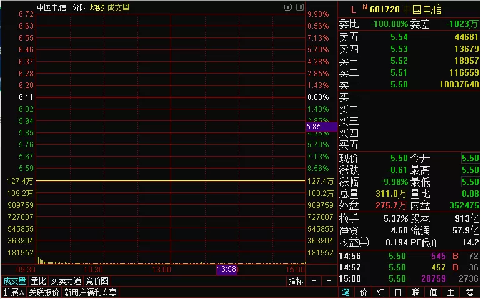Select the 值 value tab
This screenshot has height=299, width=481.
(433, 292)
